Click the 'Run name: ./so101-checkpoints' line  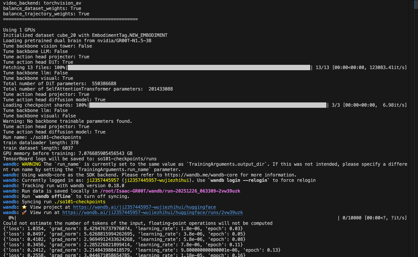click(x=42, y=137)
